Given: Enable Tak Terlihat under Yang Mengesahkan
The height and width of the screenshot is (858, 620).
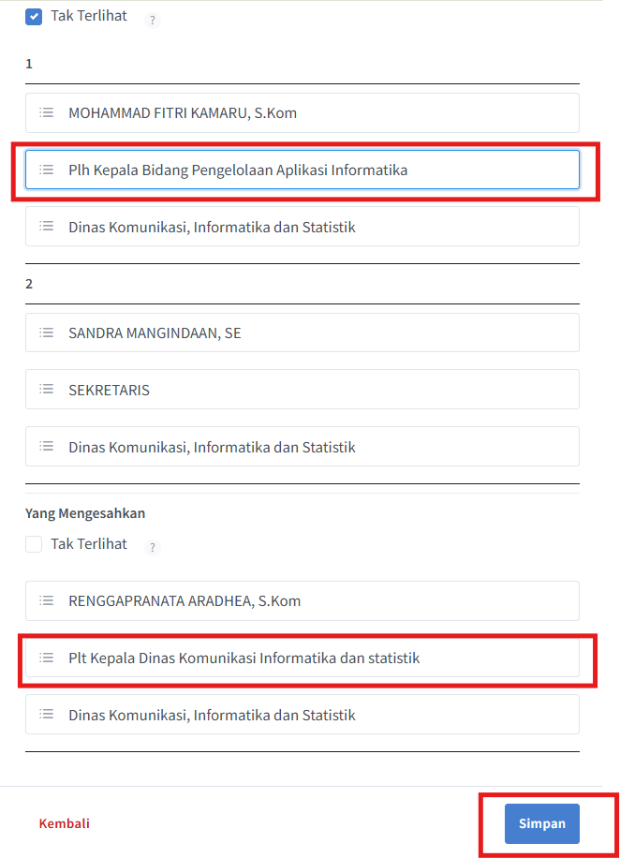Looking at the screenshot, I should click(34, 544).
